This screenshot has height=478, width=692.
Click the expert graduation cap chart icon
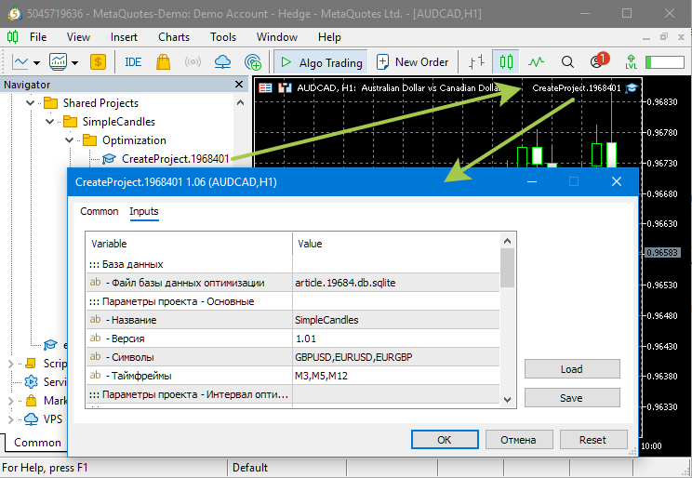(632, 87)
